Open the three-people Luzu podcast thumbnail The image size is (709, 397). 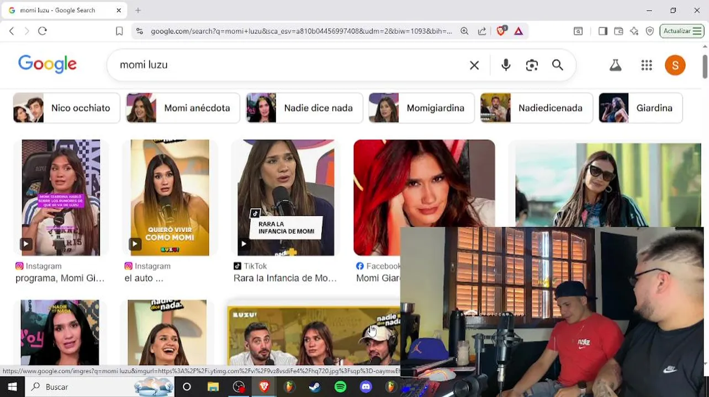point(314,336)
